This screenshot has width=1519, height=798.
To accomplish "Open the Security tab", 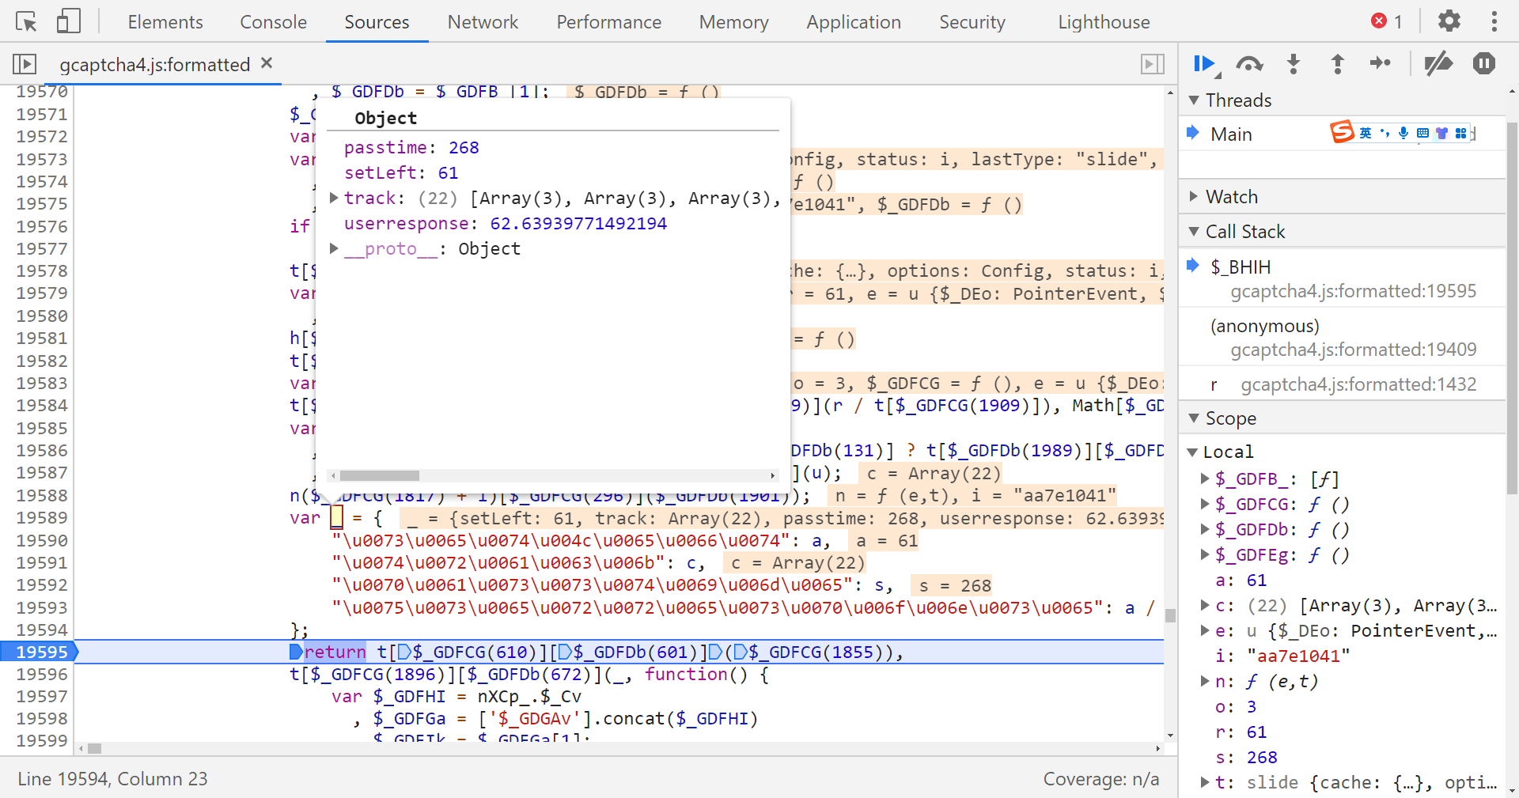I will pyautogui.click(x=972, y=22).
